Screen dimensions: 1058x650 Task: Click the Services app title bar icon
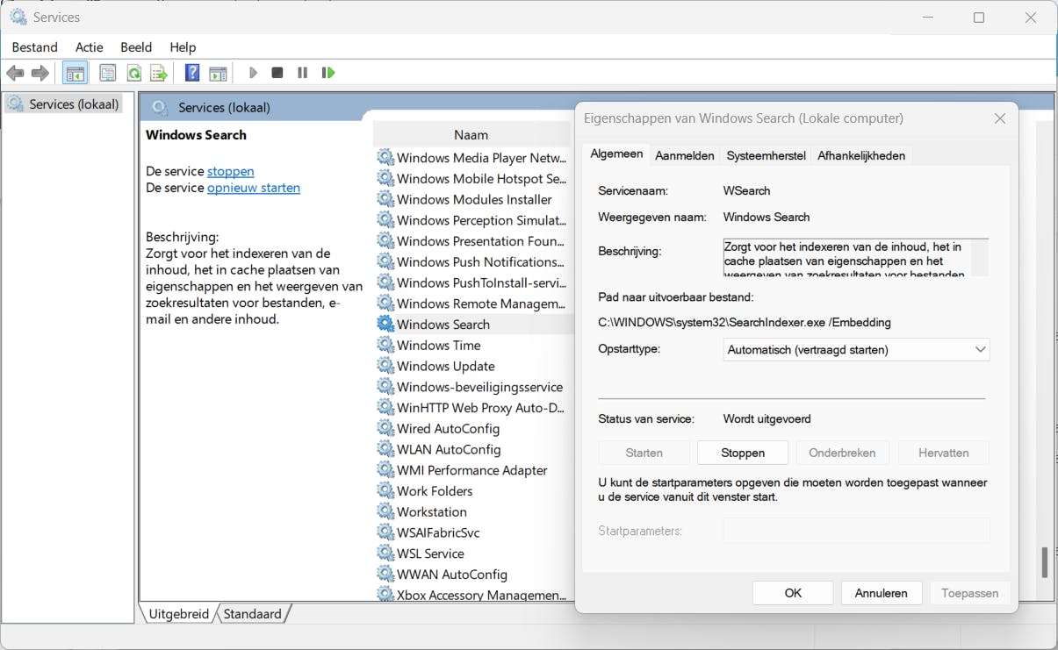point(18,17)
